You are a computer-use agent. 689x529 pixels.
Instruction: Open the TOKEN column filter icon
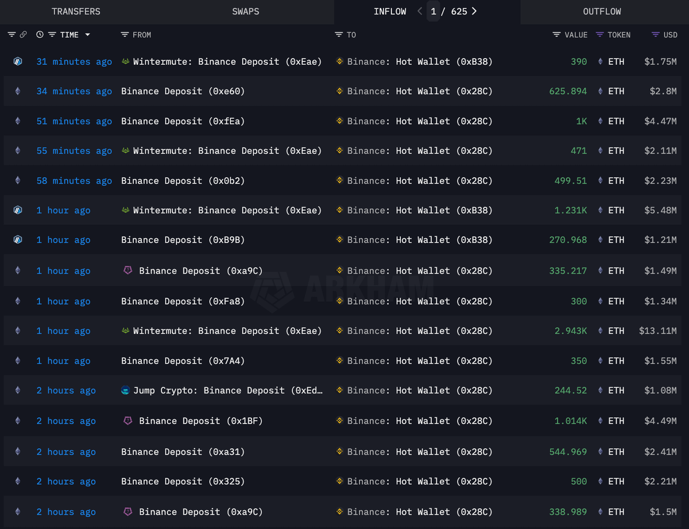pyautogui.click(x=599, y=35)
